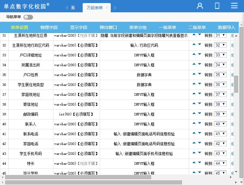Move row 32 生源所在地行政区代码 down
The image size is (244, 185).
pos(200,44)
